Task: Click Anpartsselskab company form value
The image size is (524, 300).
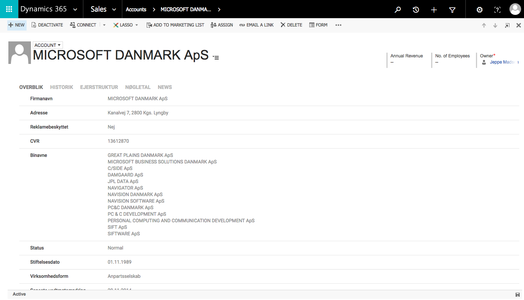Action: point(124,276)
